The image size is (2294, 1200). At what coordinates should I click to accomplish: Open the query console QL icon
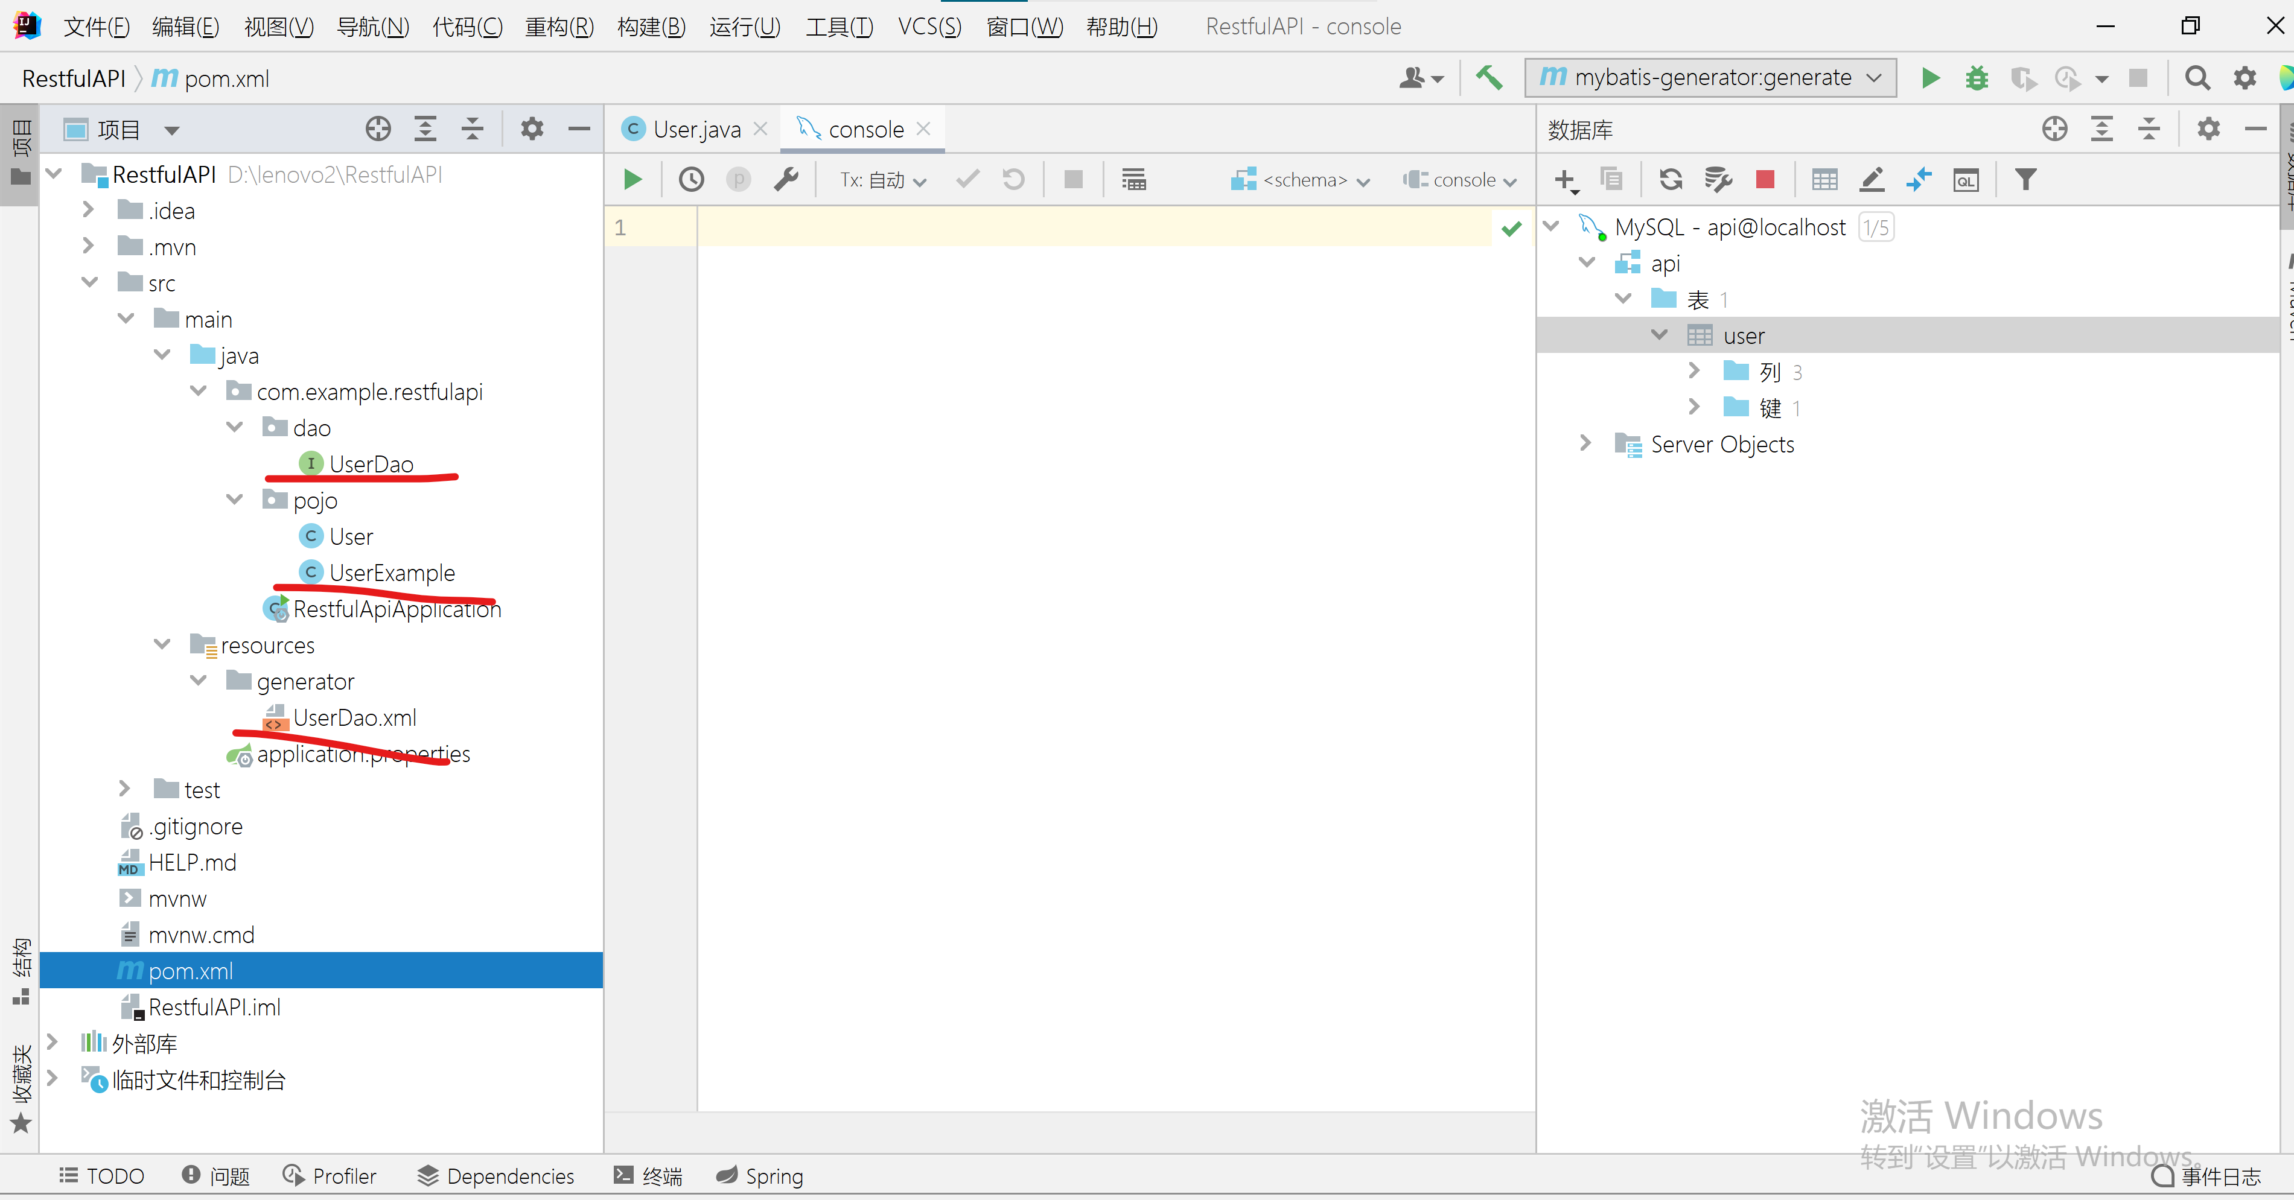tap(1966, 180)
